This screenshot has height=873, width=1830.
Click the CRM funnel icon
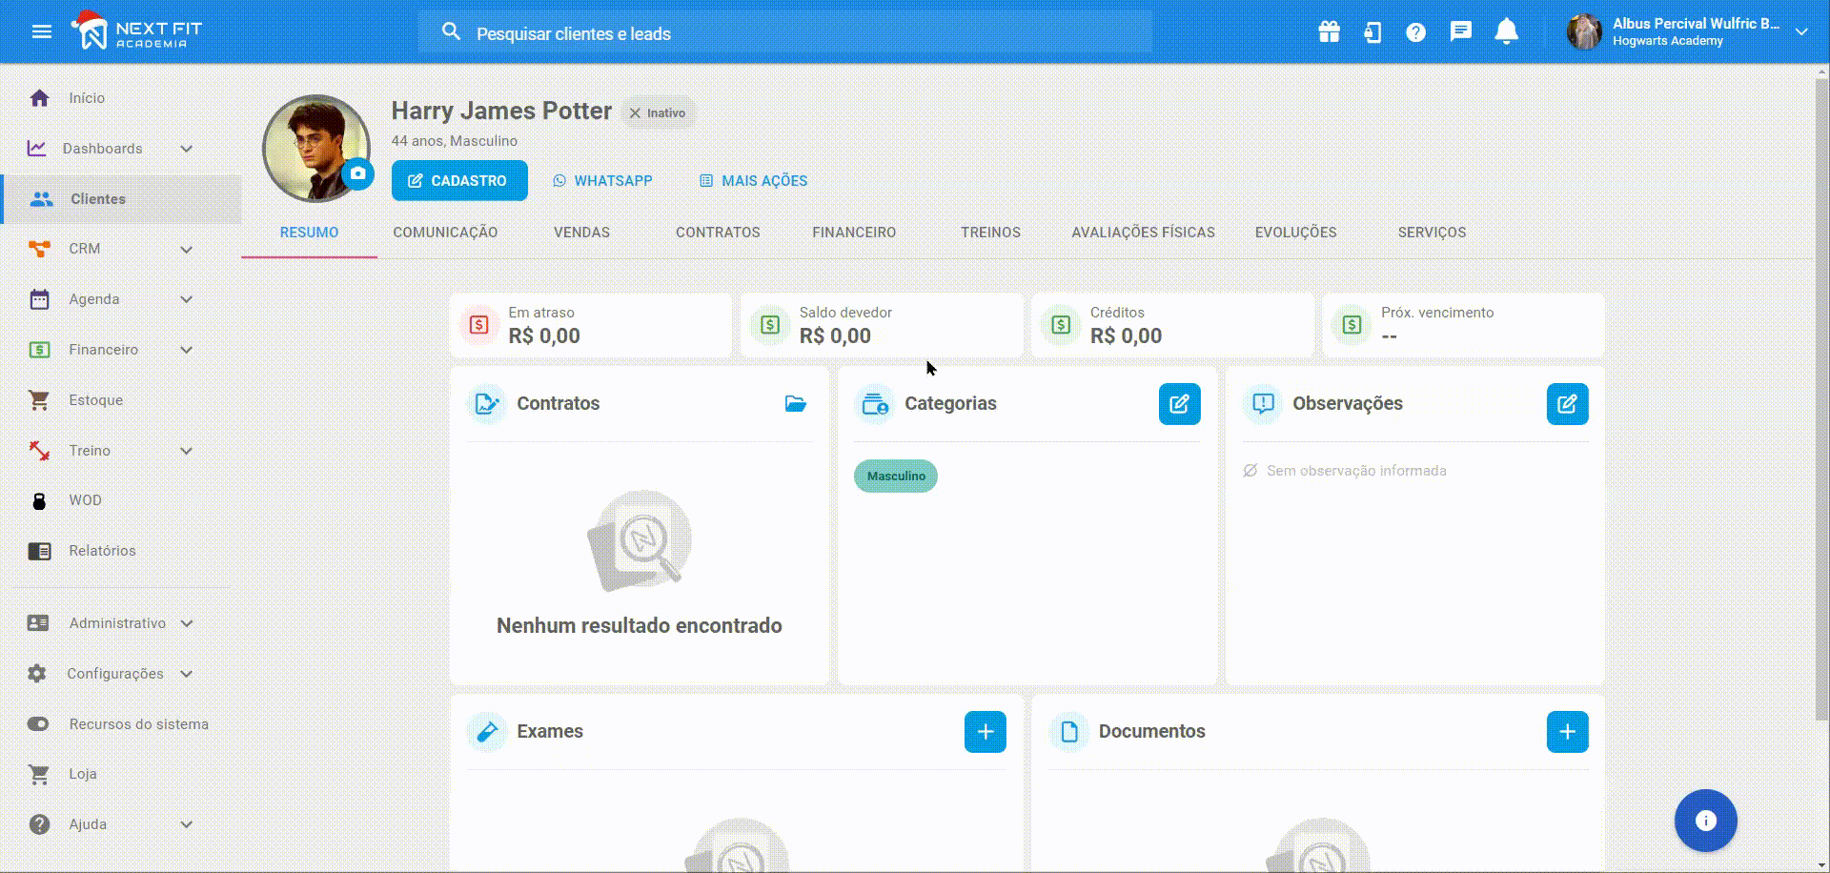coord(39,249)
